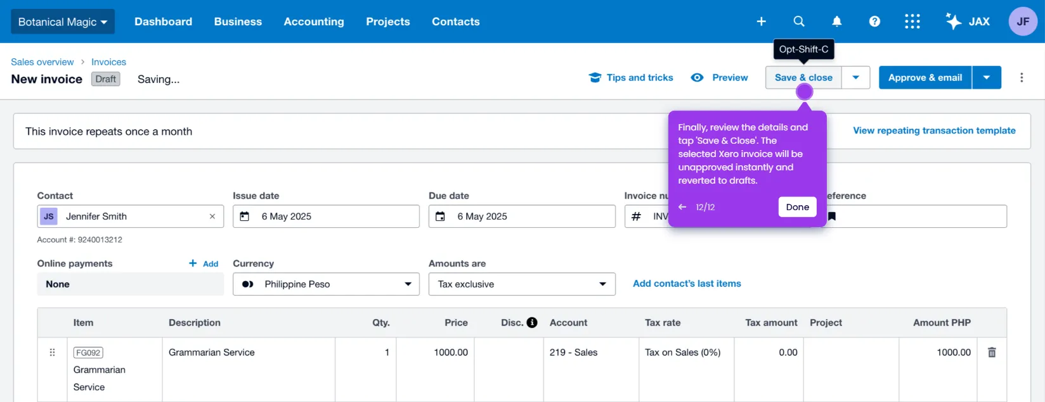Open the Accounting menu

tap(314, 22)
